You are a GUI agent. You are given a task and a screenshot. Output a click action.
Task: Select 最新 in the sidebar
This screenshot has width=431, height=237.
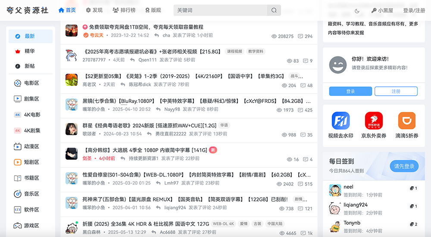tap(31, 36)
